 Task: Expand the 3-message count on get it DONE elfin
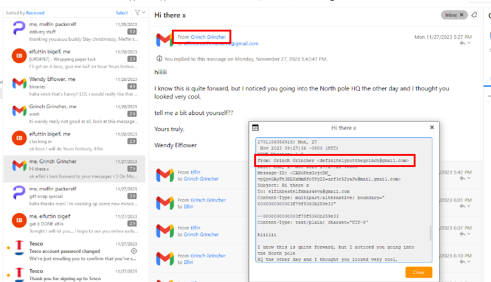click(132, 223)
